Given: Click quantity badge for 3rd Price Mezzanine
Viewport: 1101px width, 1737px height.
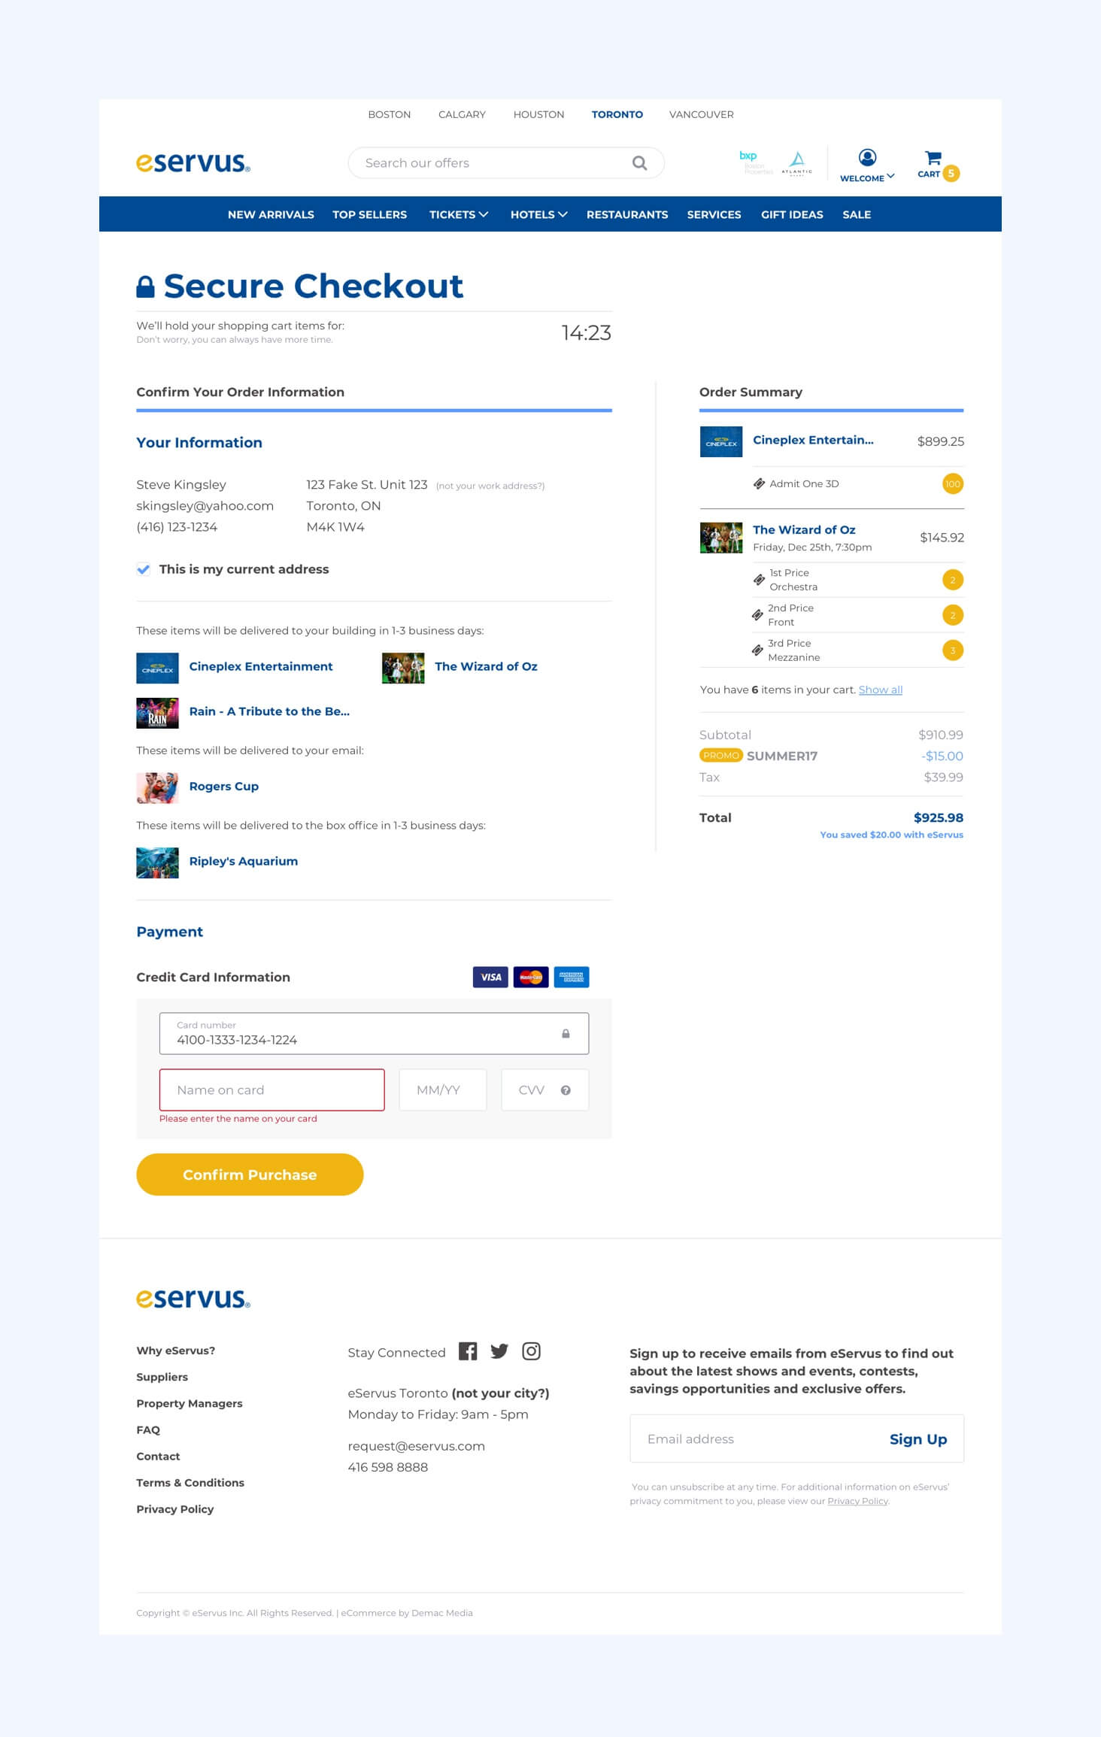Looking at the screenshot, I should click(953, 650).
